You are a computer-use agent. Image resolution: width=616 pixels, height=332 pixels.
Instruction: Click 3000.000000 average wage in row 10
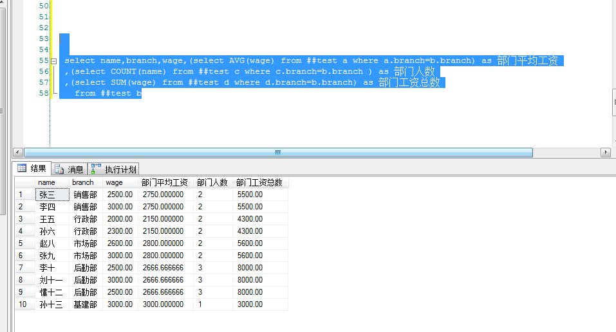[166, 304]
